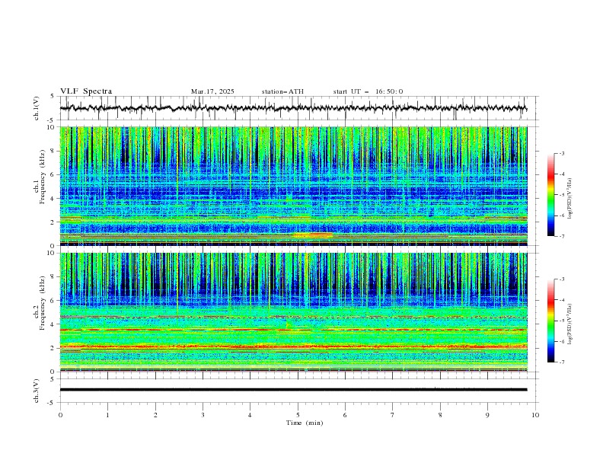
Task: Click time-axis tick label "3"
Action: tap(203, 415)
